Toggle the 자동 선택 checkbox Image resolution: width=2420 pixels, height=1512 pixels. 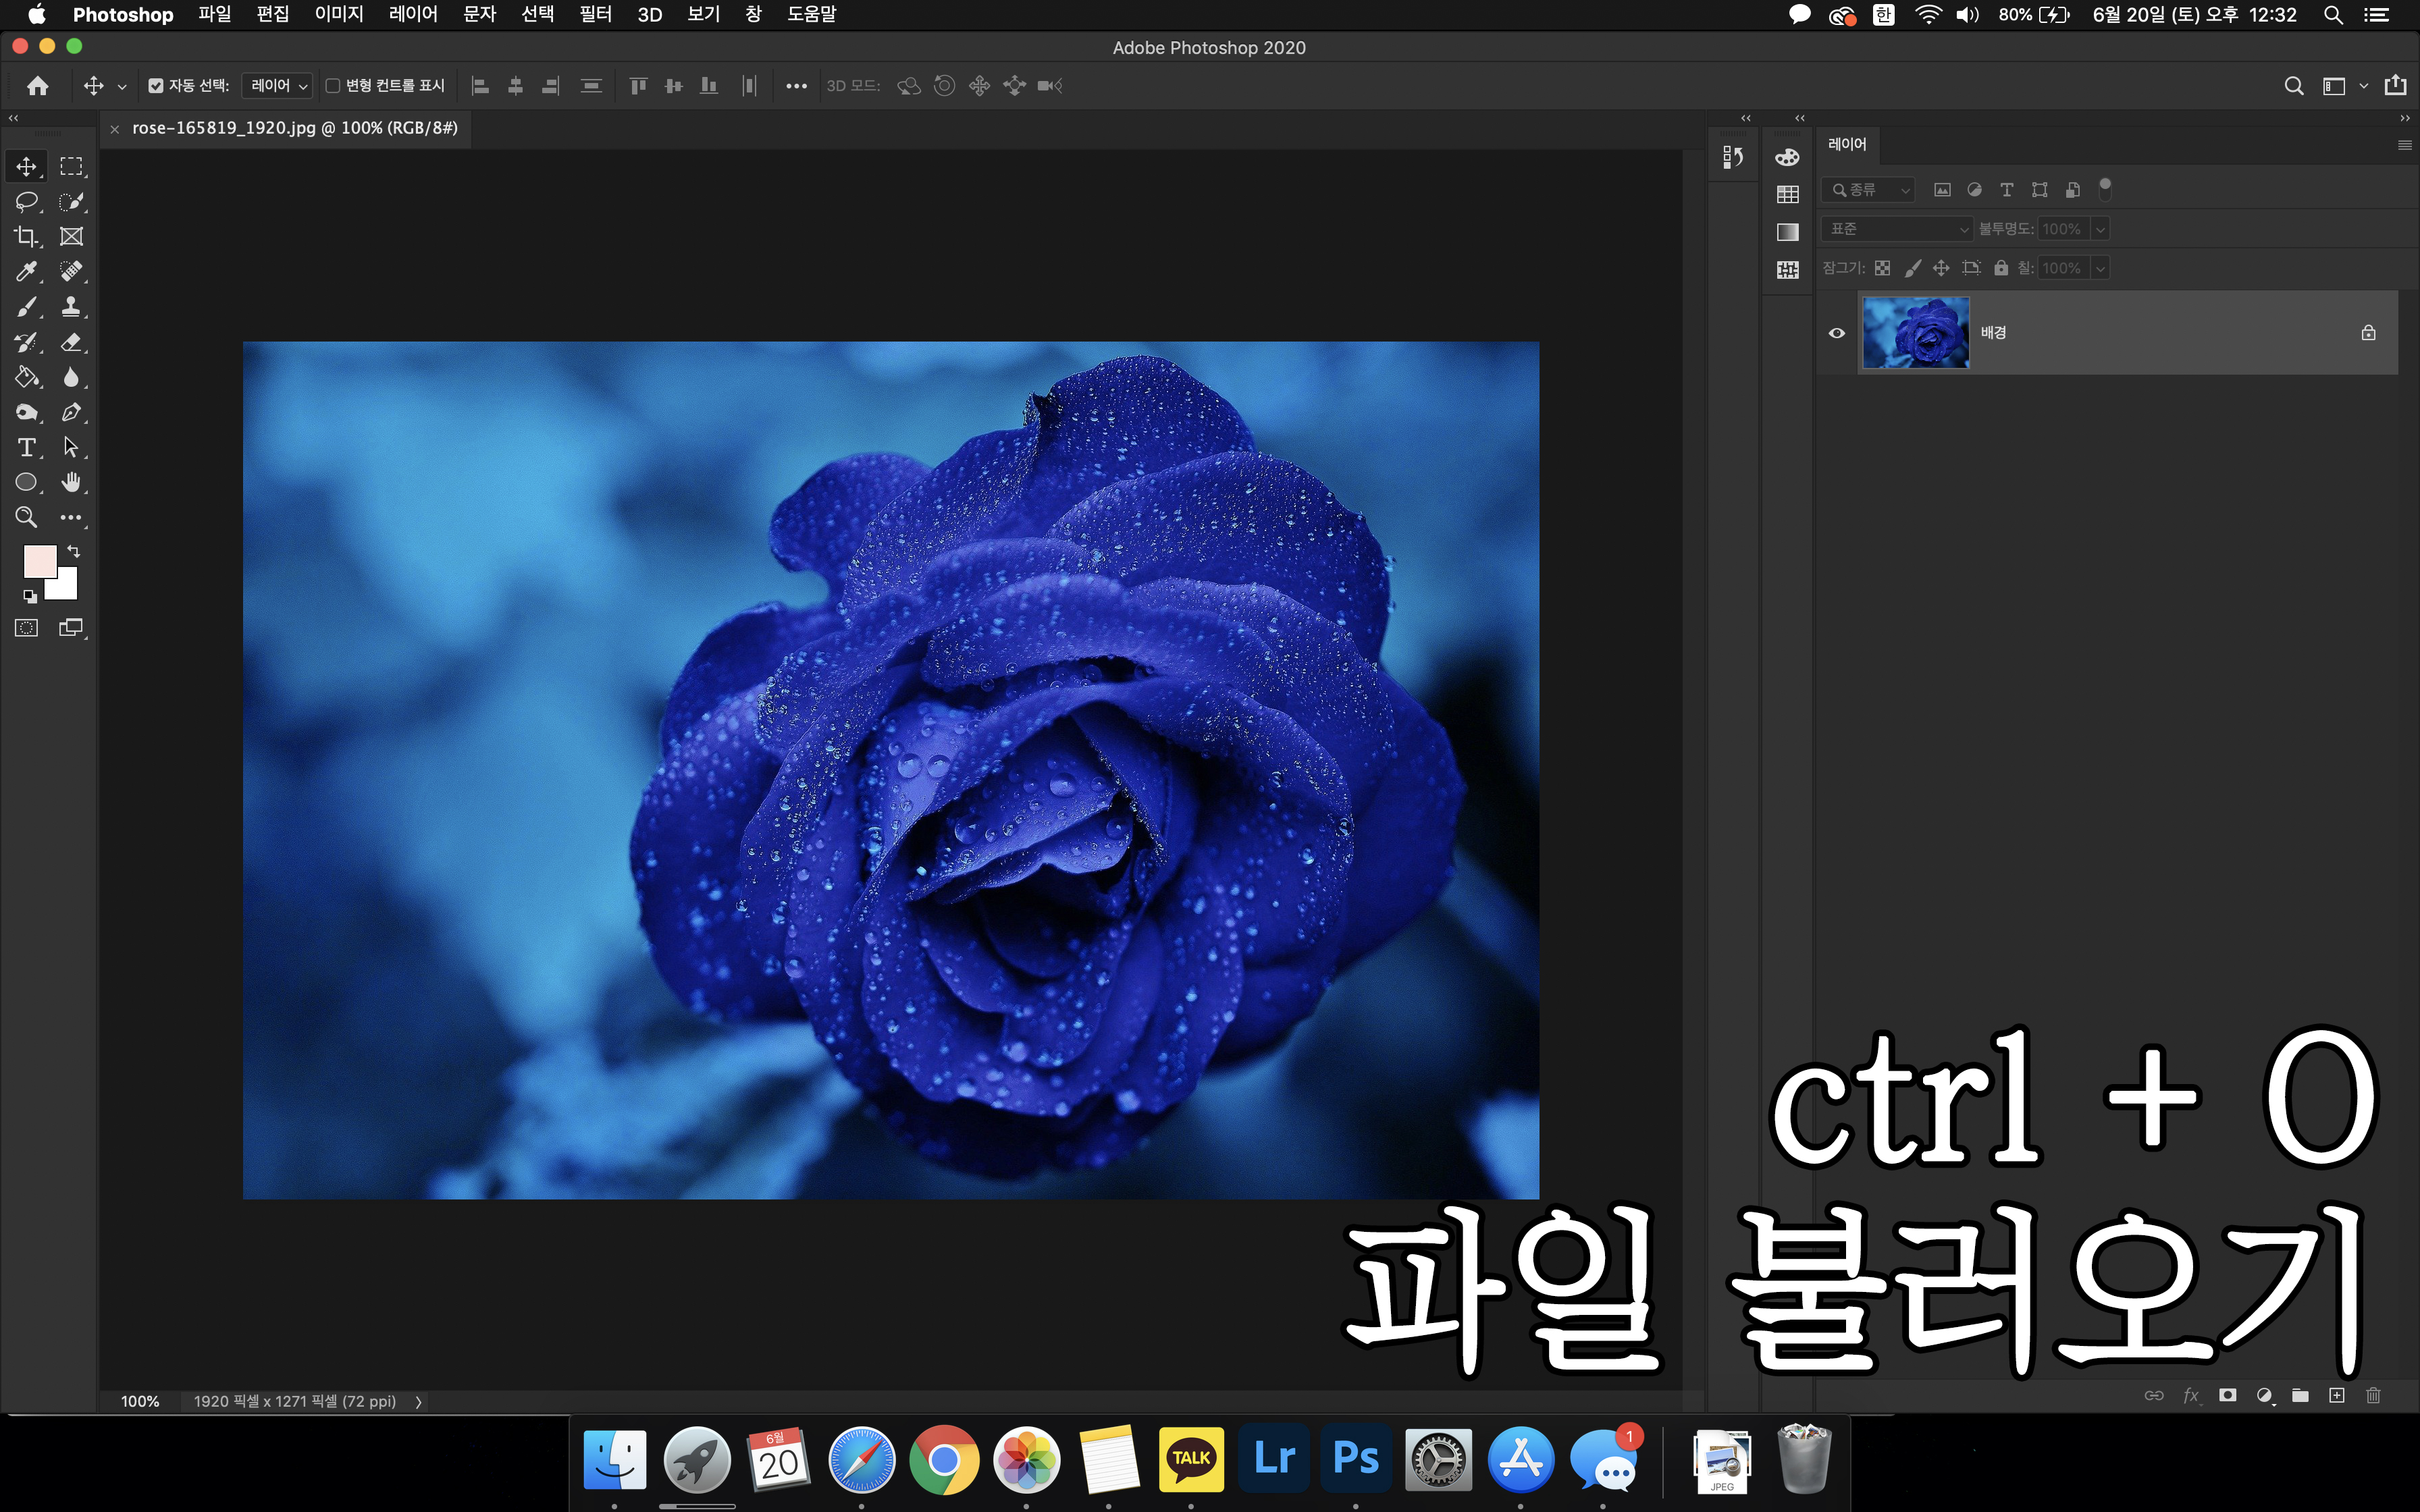156,86
